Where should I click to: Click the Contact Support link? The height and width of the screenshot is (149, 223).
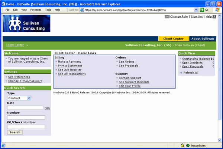[x=130, y=78]
